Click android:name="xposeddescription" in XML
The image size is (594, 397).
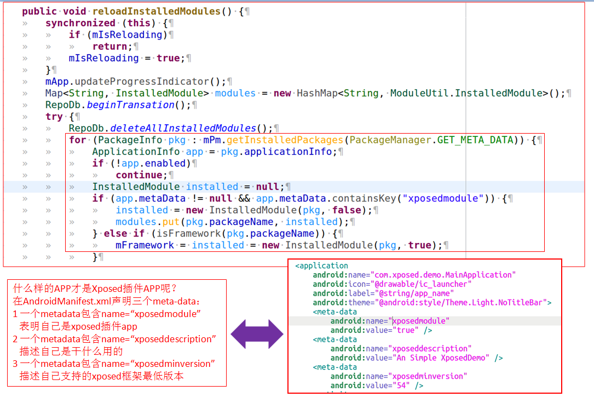[x=401, y=348]
